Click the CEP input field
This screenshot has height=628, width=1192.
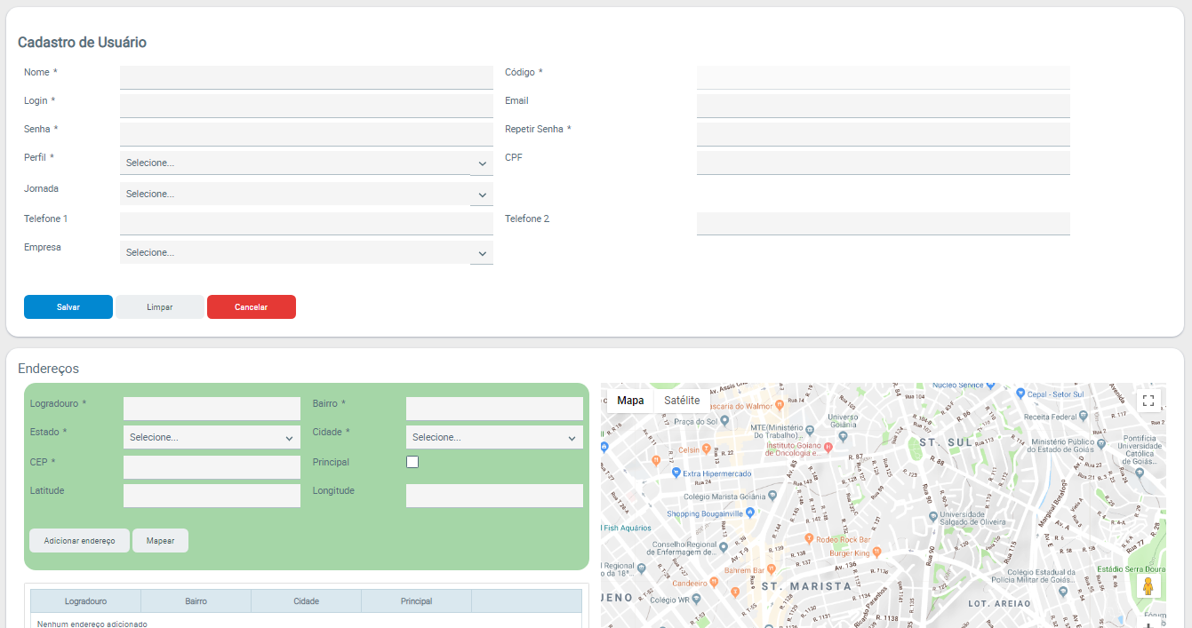(x=212, y=467)
